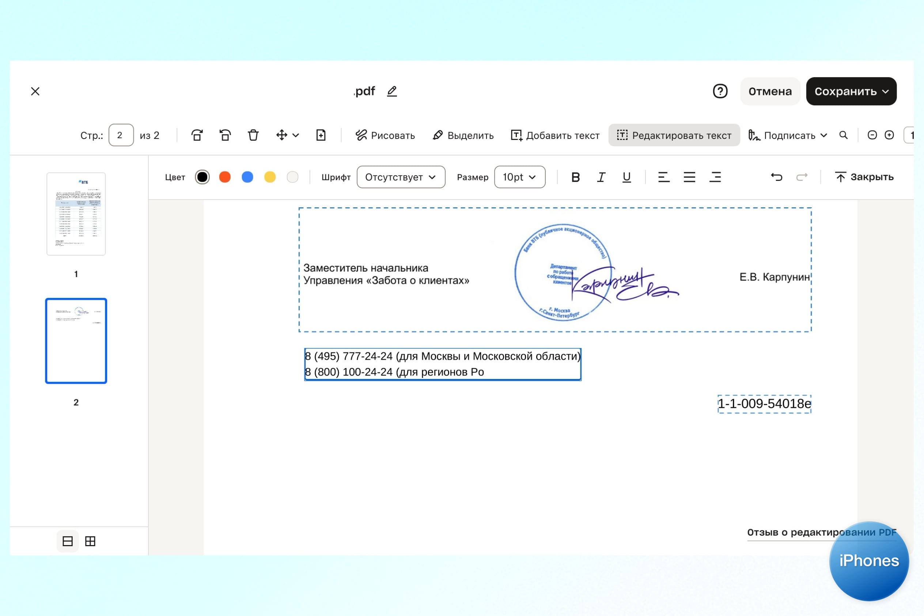
Task: Open page 1 thumbnail
Action: pos(76,214)
